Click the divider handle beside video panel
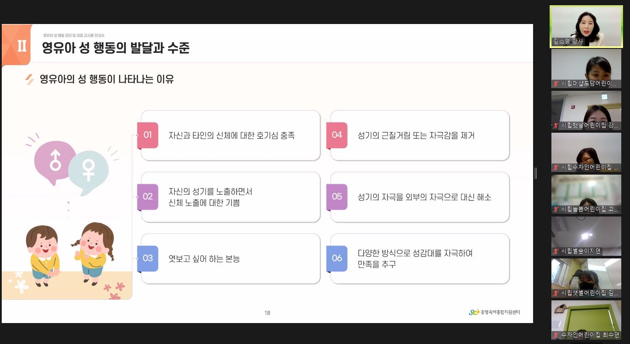The image size is (630, 344). [x=536, y=173]
